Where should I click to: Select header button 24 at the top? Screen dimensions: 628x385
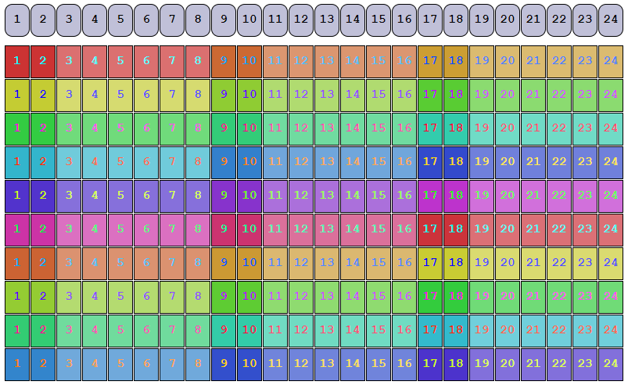pyautogui.click(x=611, y=19)
